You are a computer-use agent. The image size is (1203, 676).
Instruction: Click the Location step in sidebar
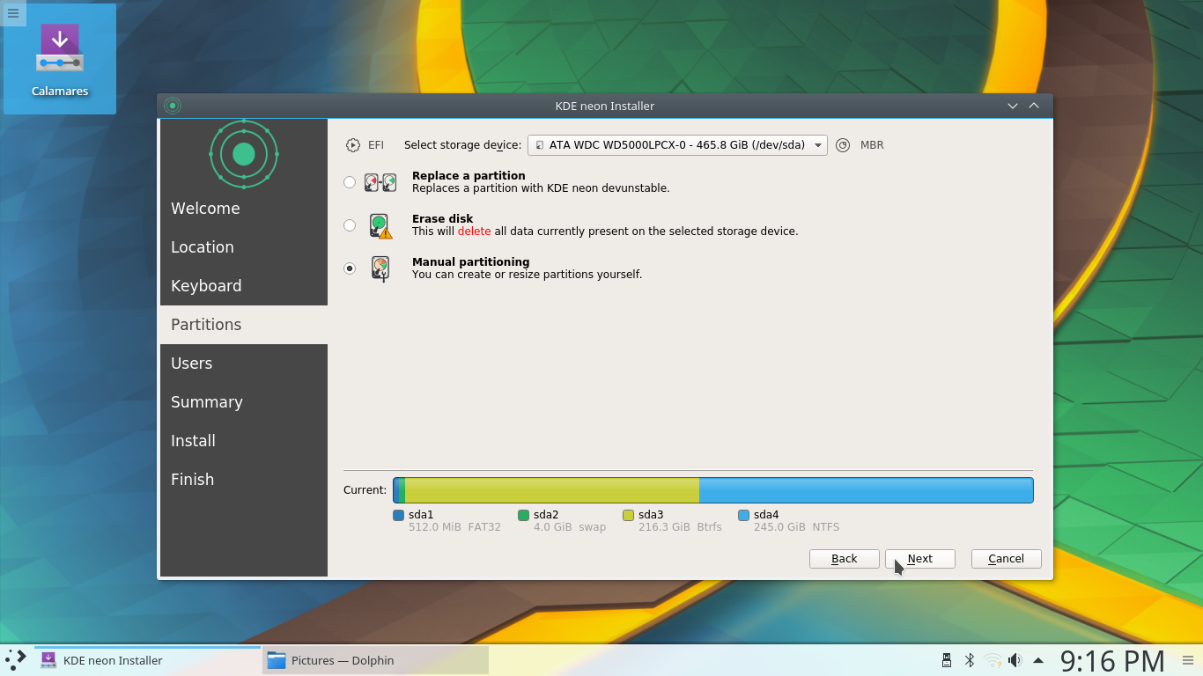click(x=244, y=247)
